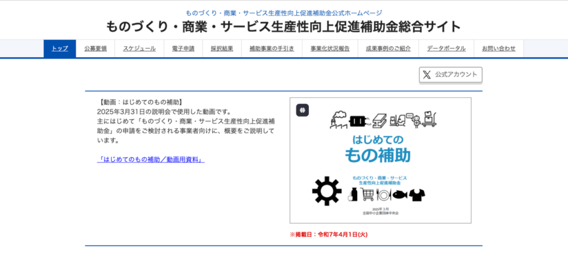The image size is (568, 264).
Task: Click the plate and cutlery icon in the video
Action: [x=384, y=195]
